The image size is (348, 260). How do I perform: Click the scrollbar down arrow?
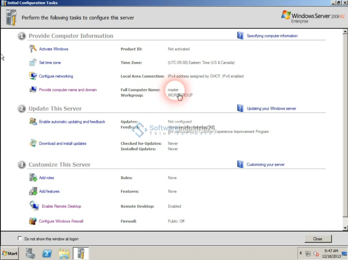[345, 228]
